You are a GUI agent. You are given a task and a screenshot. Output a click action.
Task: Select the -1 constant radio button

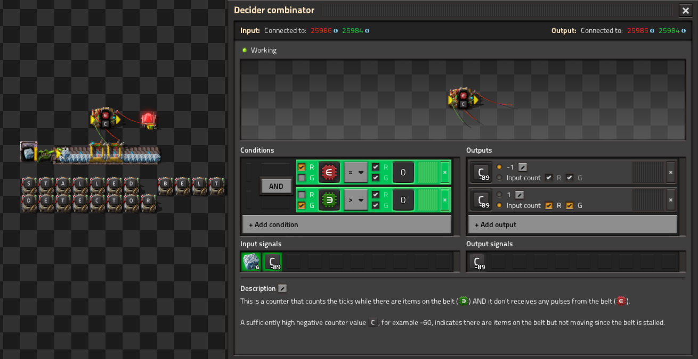click(x=499, y=167)
